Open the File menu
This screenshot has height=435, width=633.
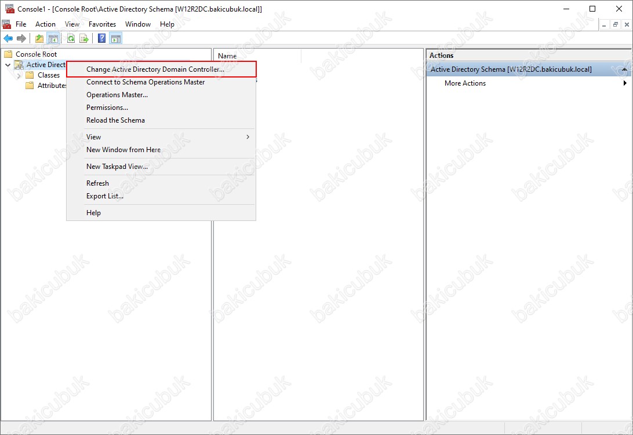(x=21, y=24)
